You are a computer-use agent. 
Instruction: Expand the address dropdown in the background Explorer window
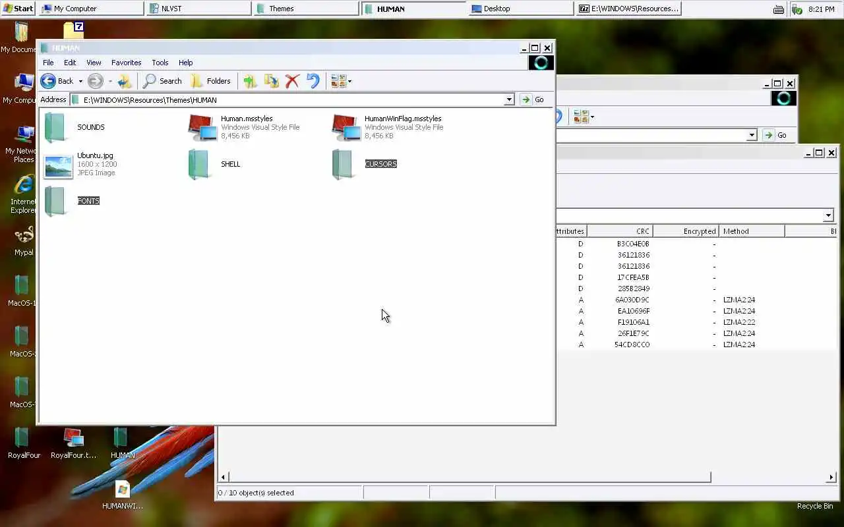(752, 135)
